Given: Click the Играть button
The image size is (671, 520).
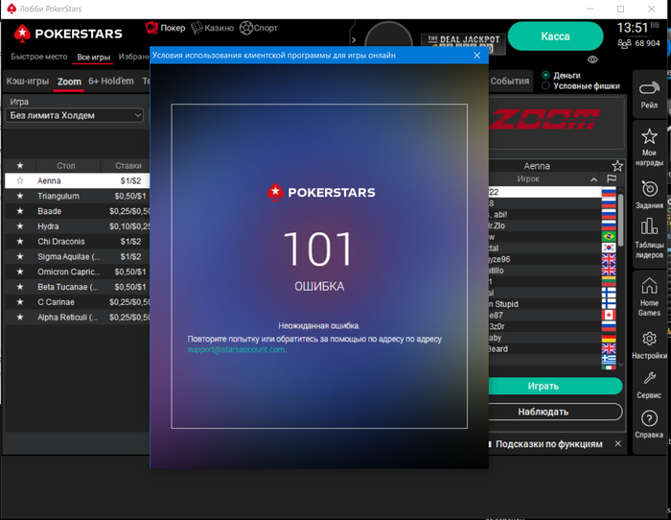Looking at the screenshot, I should point(555,386).
